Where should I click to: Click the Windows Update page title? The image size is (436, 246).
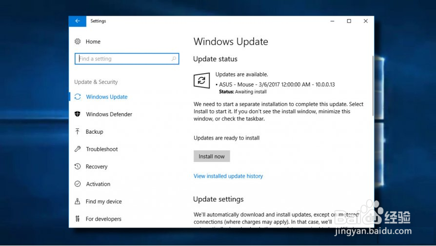(x=231, y=41)
